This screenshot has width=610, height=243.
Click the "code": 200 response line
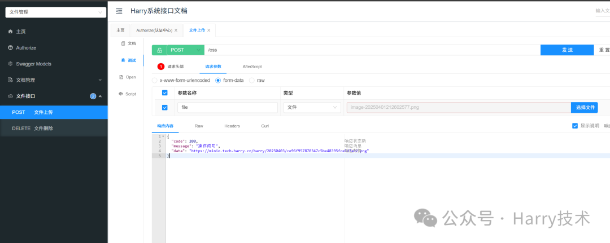click(x=184, y=141)
